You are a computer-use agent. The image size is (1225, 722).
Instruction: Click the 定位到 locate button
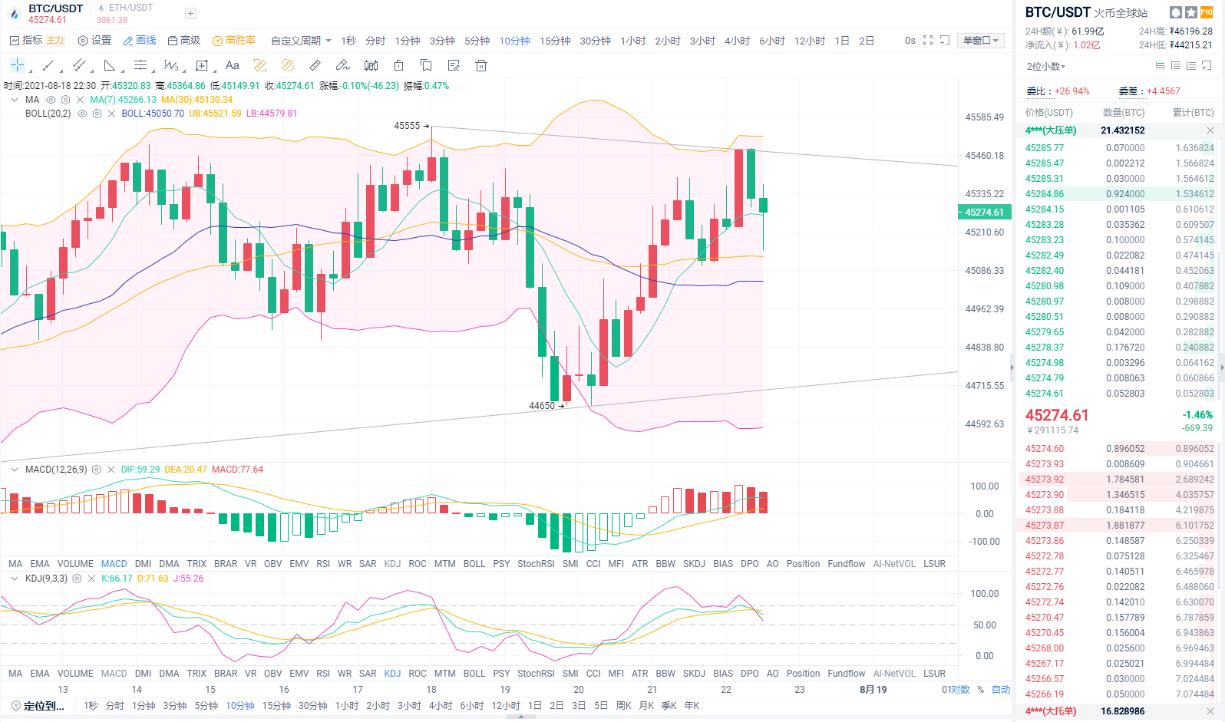[x=38, y=706]
